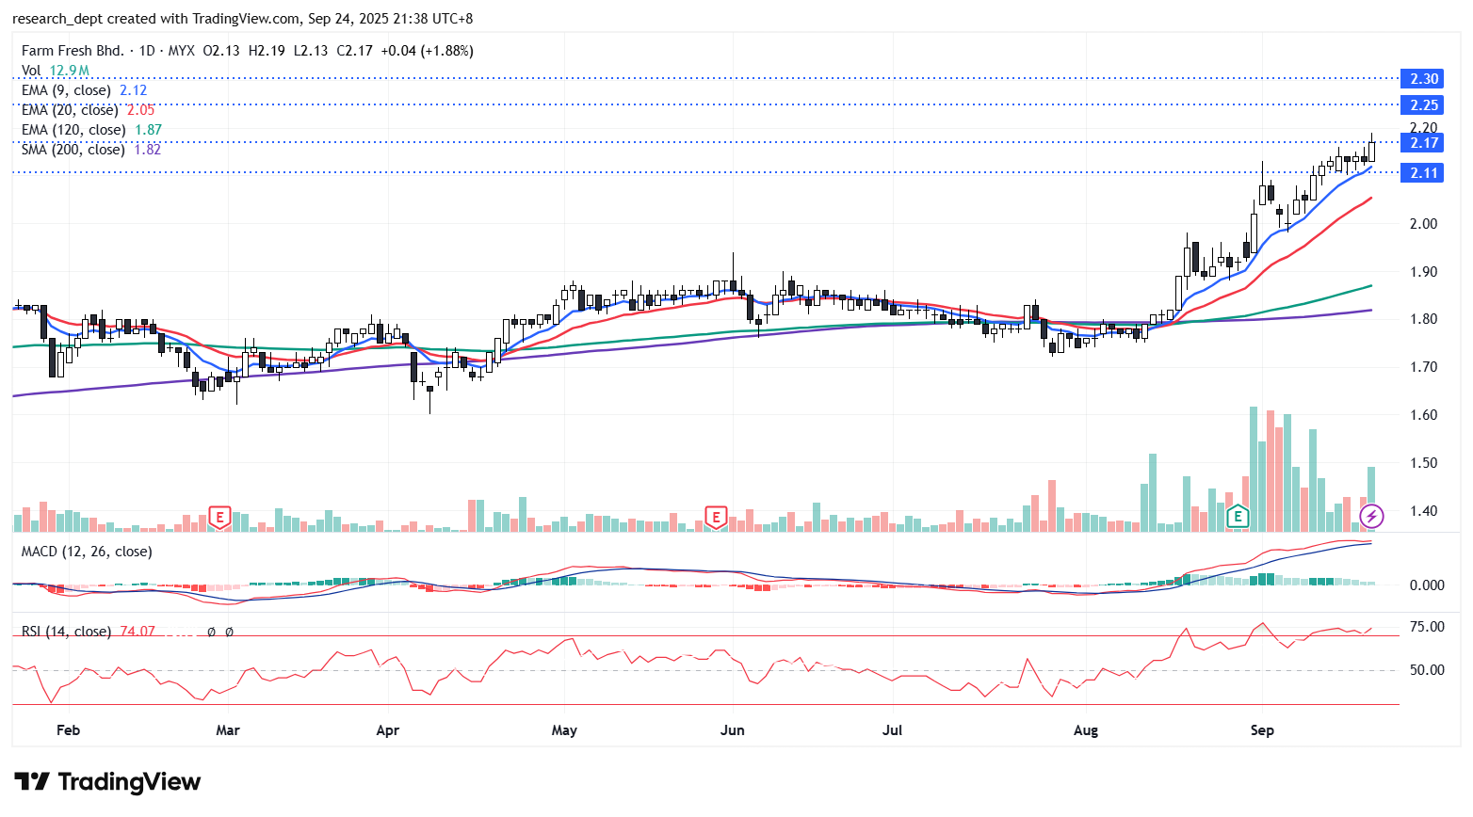Select the 2.11 price level label
1473x817 pixels.
[1423, 173]
